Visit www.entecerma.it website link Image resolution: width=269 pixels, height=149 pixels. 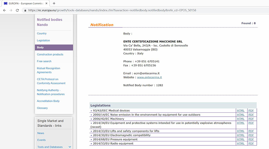[150, 77]
